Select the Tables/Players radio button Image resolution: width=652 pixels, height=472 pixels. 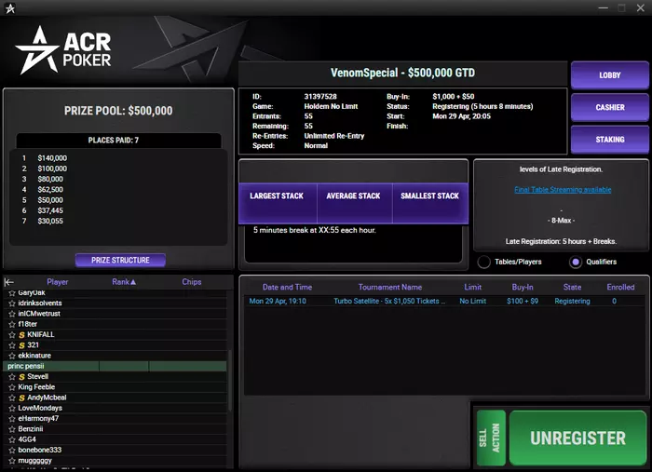483,262
